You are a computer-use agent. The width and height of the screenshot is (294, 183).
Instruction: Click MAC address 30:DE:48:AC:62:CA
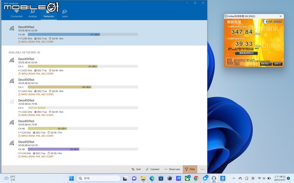point(28,83)
